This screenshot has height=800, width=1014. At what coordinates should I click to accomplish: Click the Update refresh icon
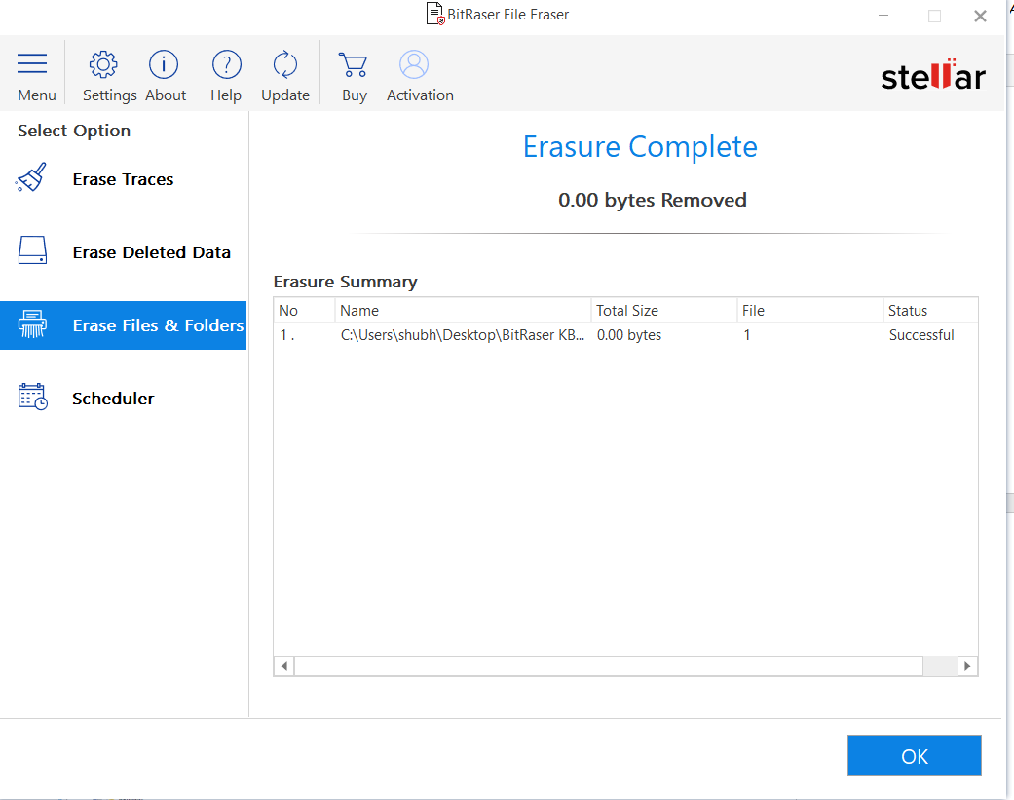tap(285, 65)
